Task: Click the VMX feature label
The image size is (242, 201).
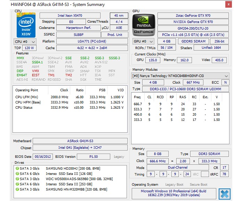Action: pos(36,71)
